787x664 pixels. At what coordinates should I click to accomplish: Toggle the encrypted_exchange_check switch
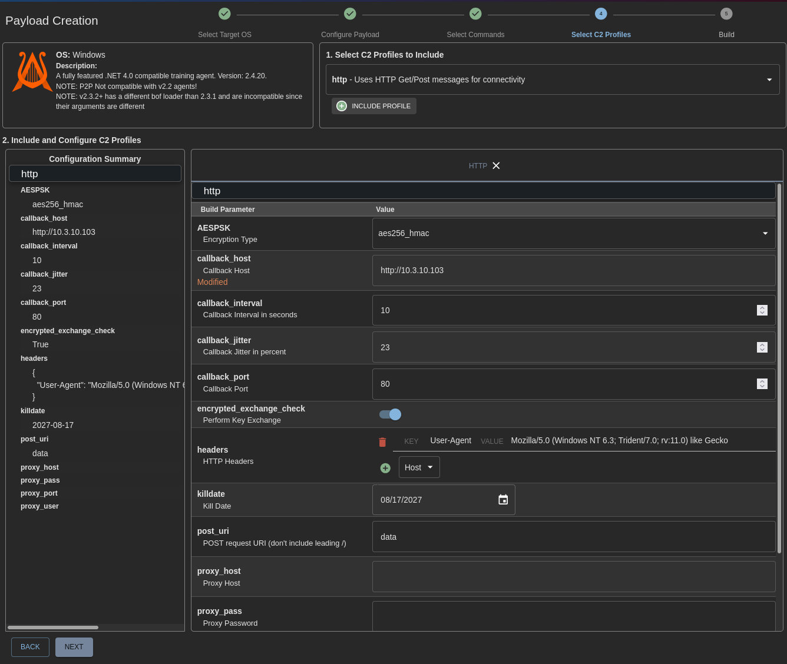390,414
